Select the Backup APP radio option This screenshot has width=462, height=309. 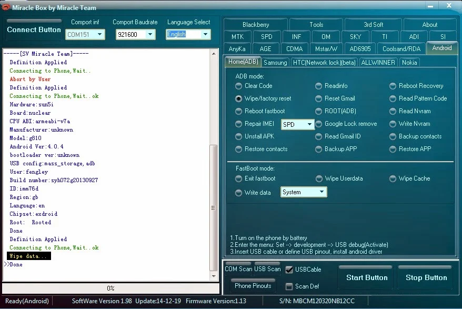point(318,149)
